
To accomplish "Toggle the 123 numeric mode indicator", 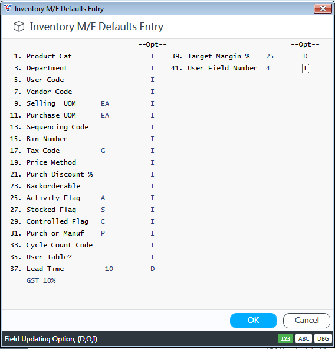I will click(x=285, y=338).
